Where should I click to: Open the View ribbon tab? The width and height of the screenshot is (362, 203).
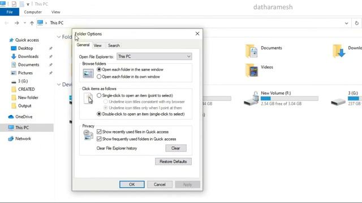(55, 12)
